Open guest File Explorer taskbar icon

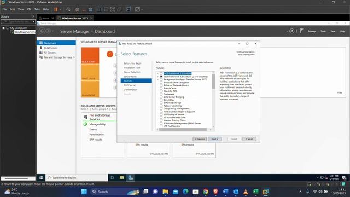click(x=121, y=177)
